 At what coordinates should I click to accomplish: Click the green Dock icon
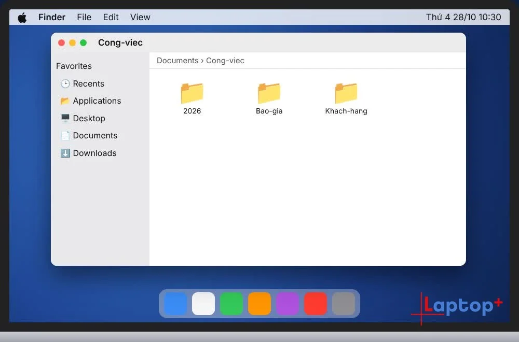[231, 304]
